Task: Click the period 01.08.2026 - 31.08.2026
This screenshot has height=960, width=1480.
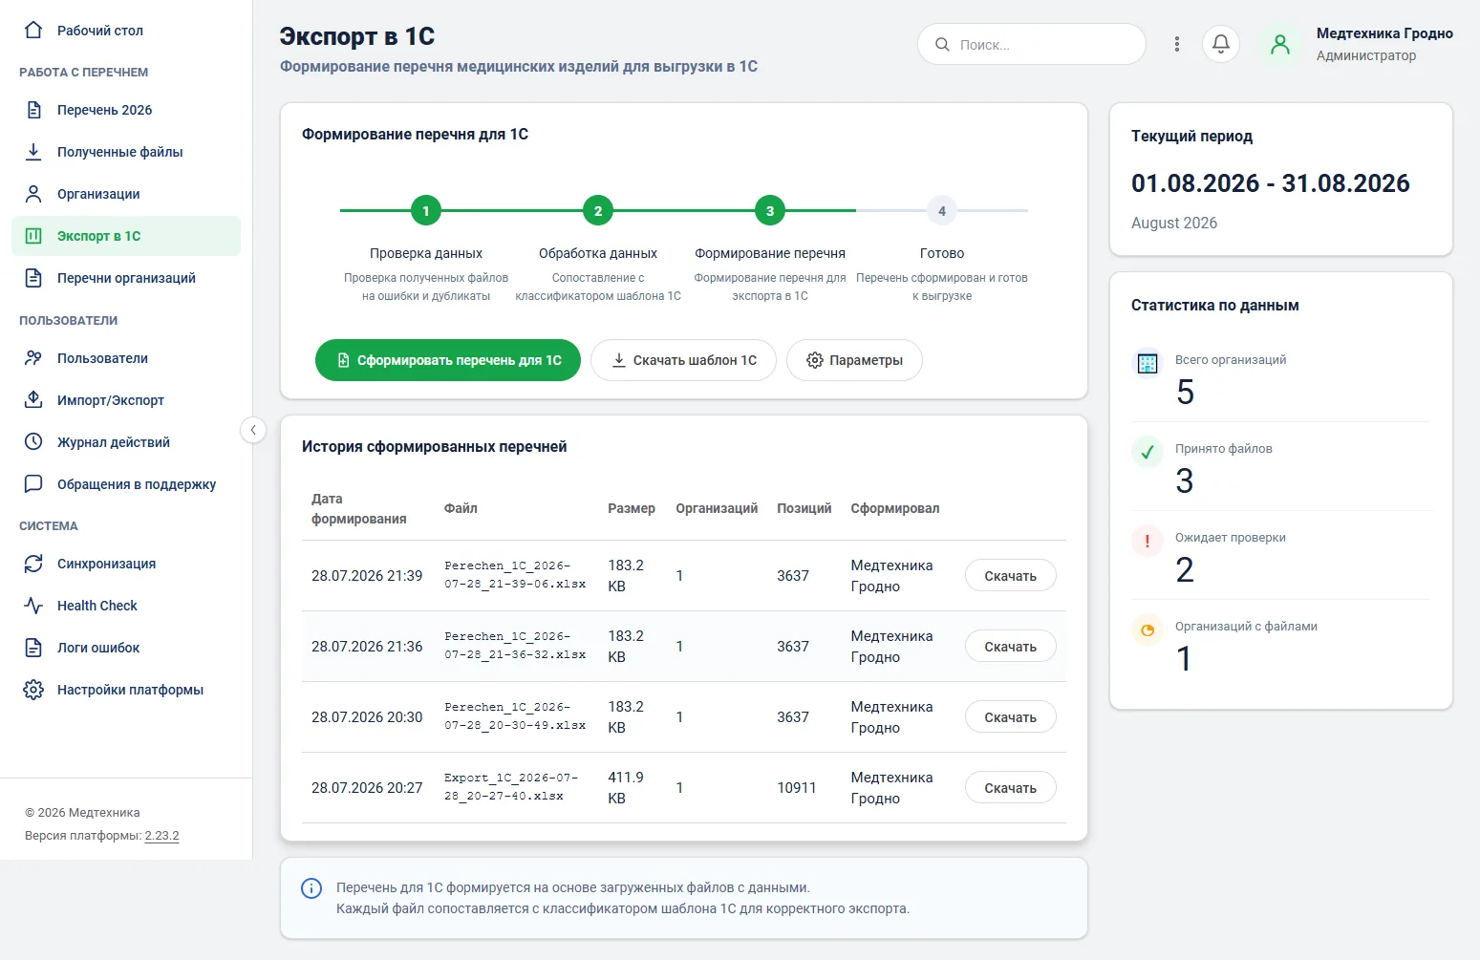Action: [1270, 183]
